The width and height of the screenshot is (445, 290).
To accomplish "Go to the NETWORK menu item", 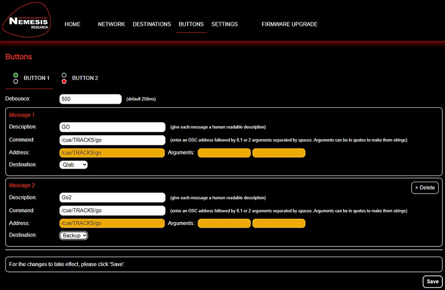I will pos(111,24).
